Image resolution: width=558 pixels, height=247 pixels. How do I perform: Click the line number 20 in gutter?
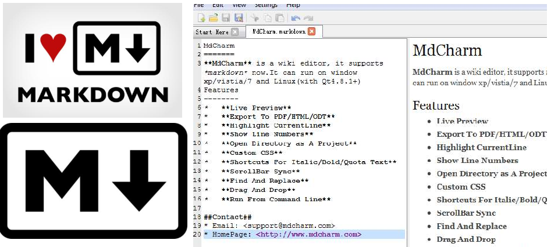point(197,234)
